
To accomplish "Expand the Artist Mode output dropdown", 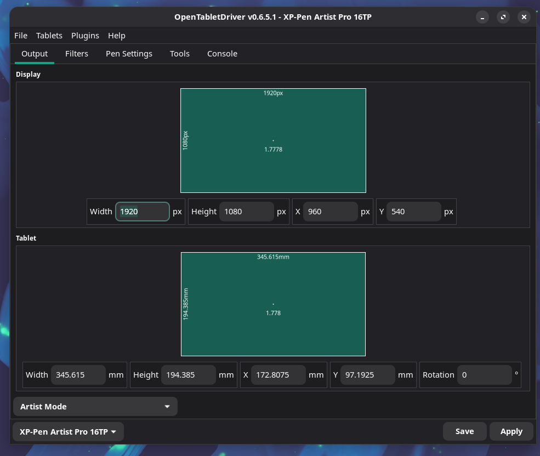I will click(95, 407).
